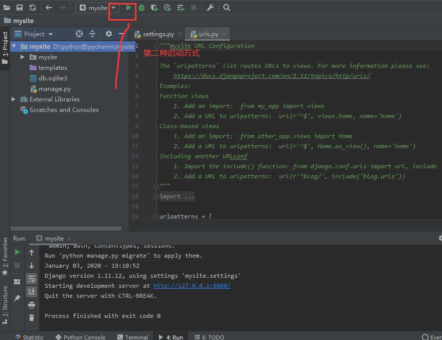Close the mysite run tab
442x340 pixels.
pos(69,239)
